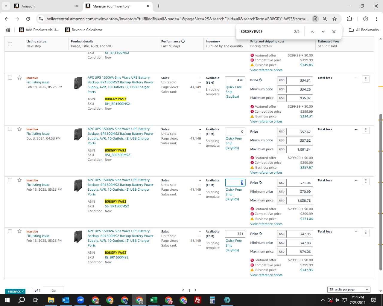Open 25 results per page dropdown
The width and height of the screenshot is (383, 306).
[x=349, y=289]
